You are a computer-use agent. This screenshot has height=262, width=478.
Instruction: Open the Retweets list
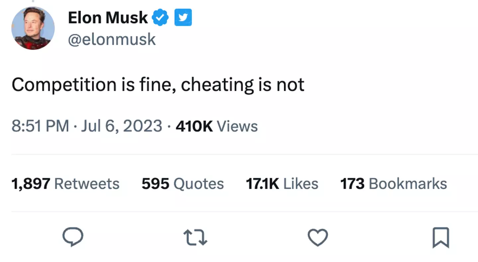[65, 183]
